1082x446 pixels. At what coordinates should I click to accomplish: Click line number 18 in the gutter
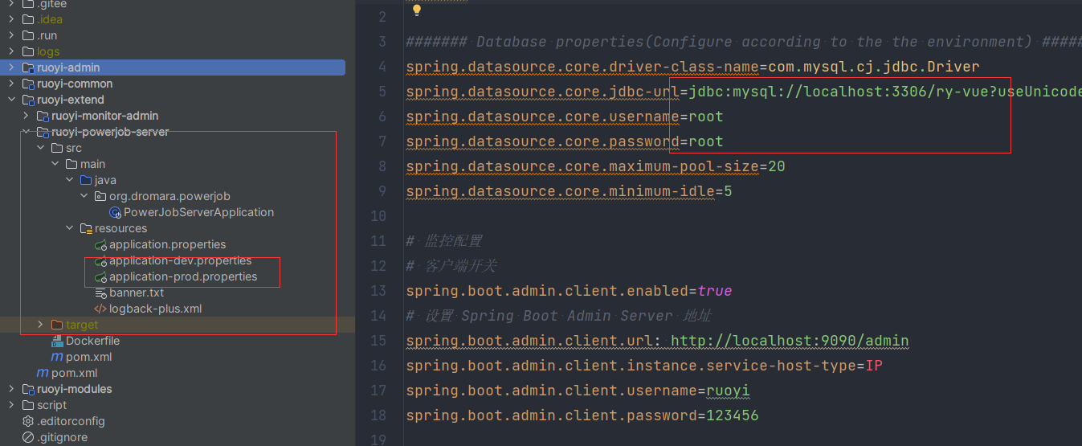click(x=378, y=415)
